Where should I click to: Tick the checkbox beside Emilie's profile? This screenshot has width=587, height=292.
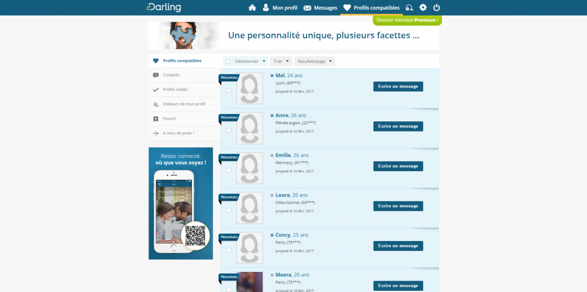[229, 170]
